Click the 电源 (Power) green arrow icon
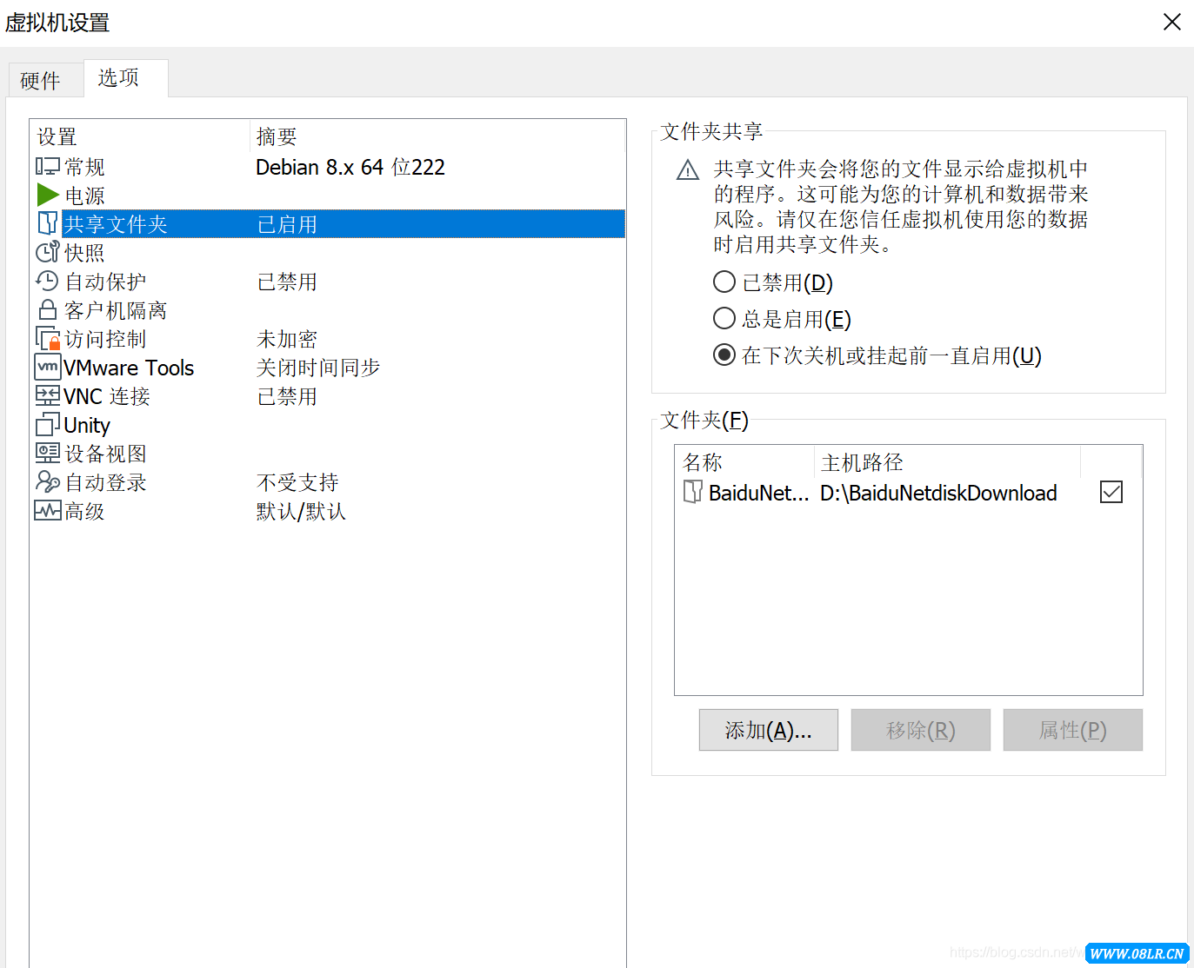 pos(48,195)
